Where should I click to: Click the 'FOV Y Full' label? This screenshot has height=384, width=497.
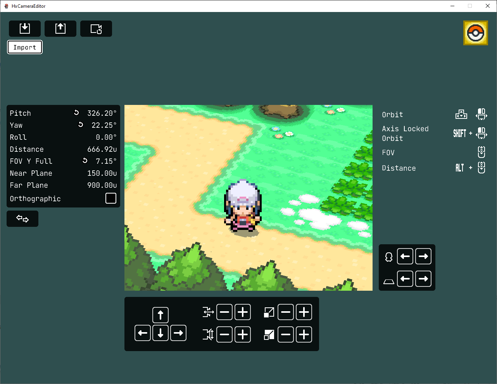(x=31, y=161)
